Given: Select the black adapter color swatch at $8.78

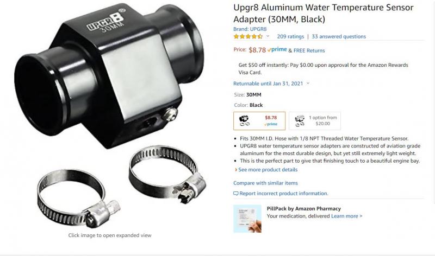Looking at the screenshot, I should 259,121.
